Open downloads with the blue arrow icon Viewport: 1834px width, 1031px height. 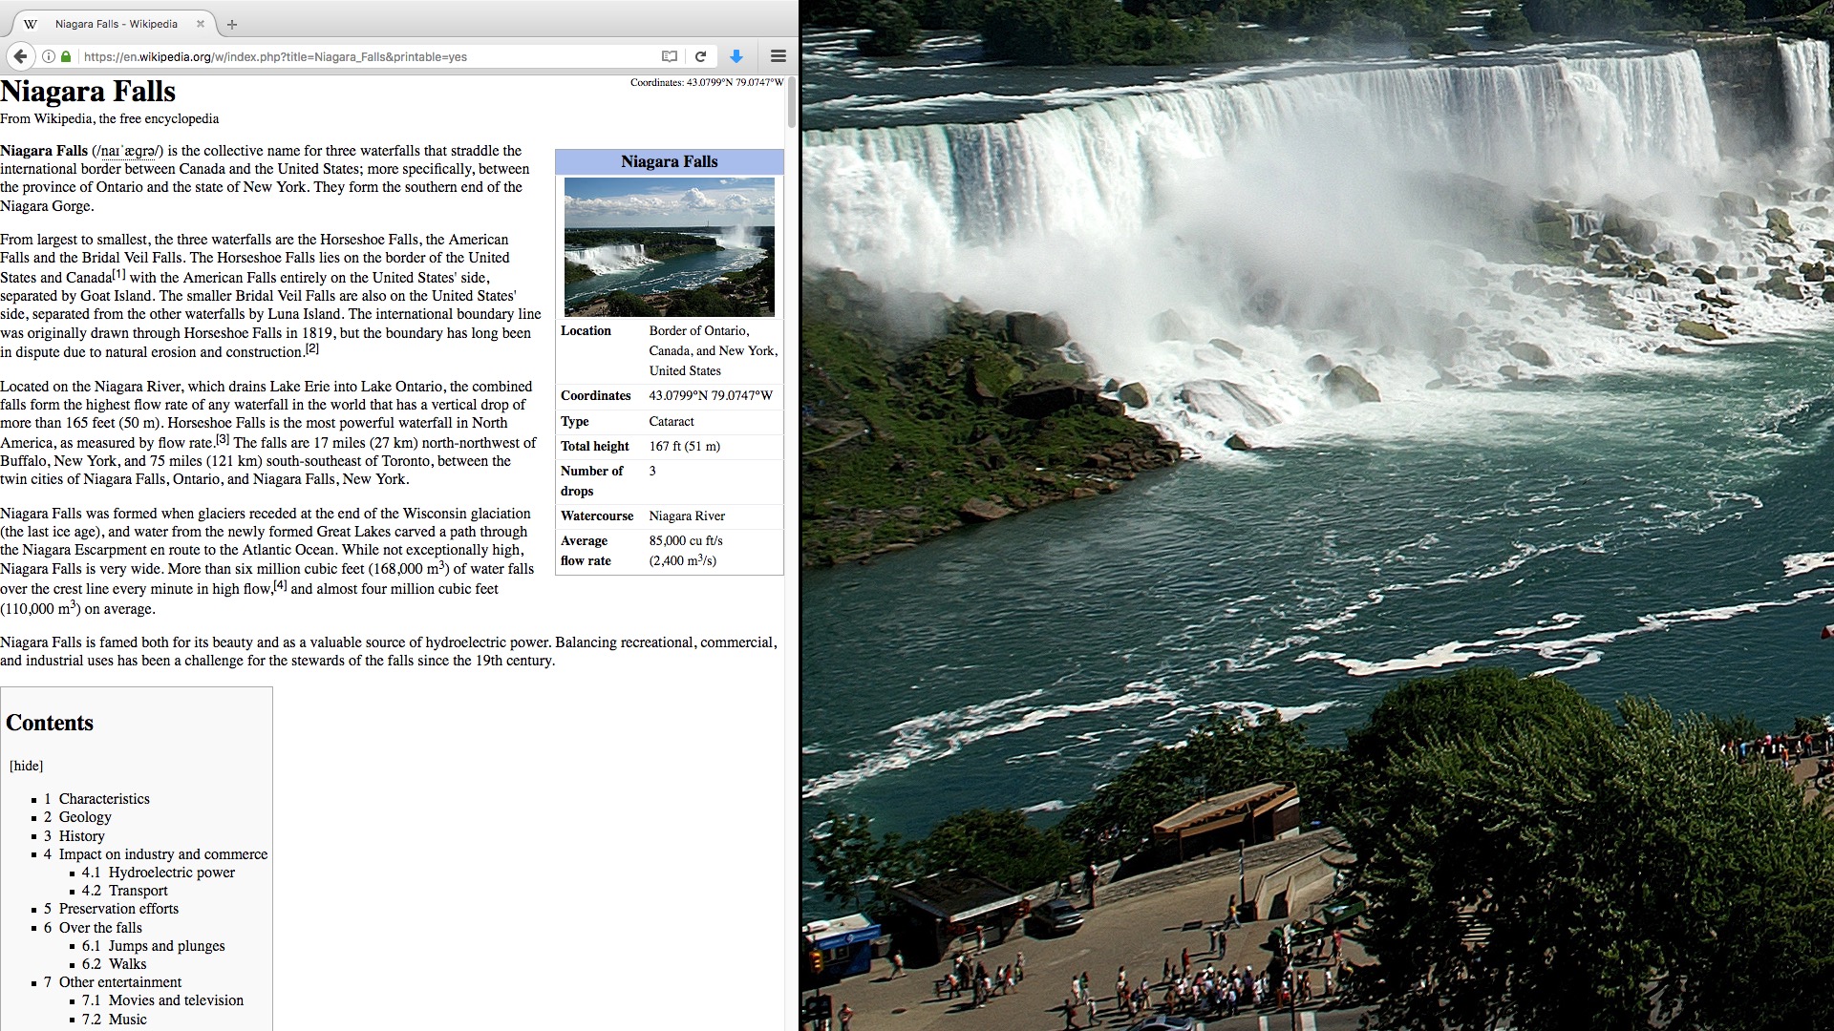pyautogui.click(x=736, y=56)
